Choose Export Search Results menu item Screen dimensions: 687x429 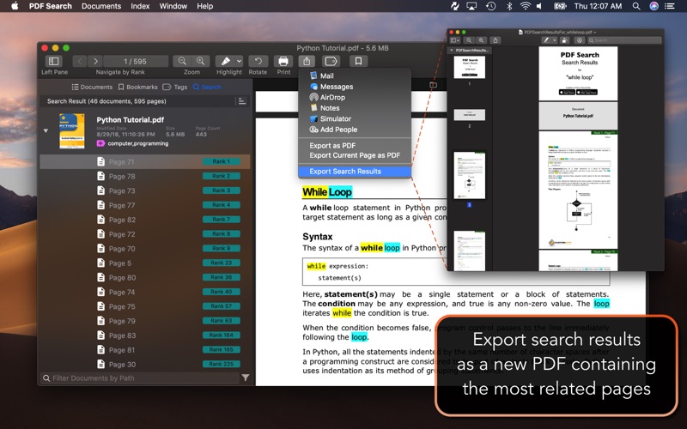(345, 172)
